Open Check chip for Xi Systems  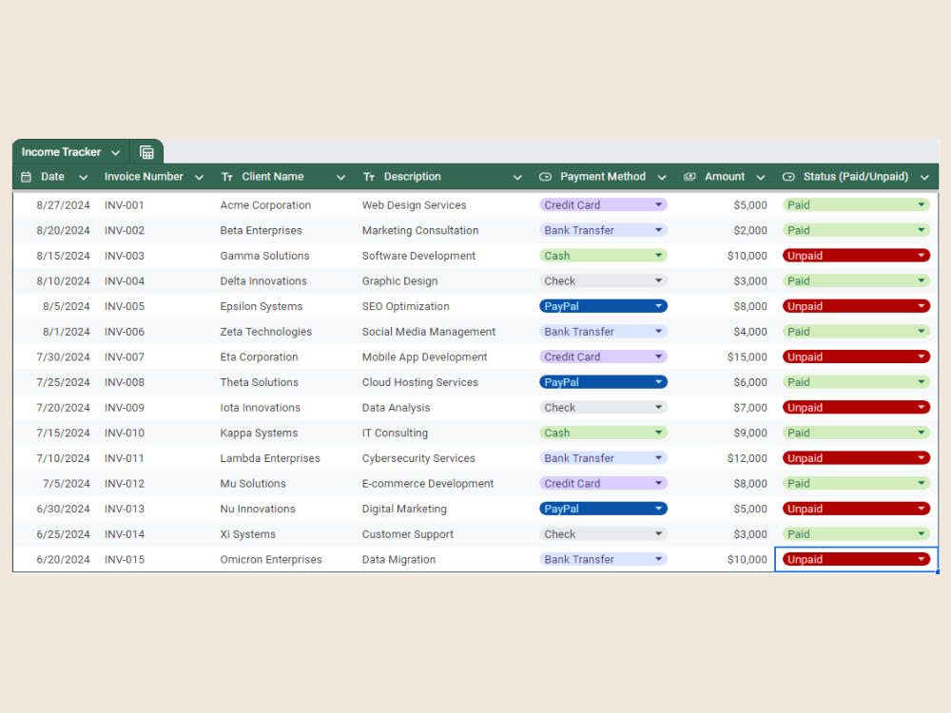[604, 534]
